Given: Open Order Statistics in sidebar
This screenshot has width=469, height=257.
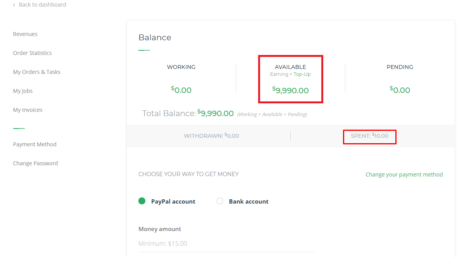Looking at the screenshot, I should tap(32, 53).
